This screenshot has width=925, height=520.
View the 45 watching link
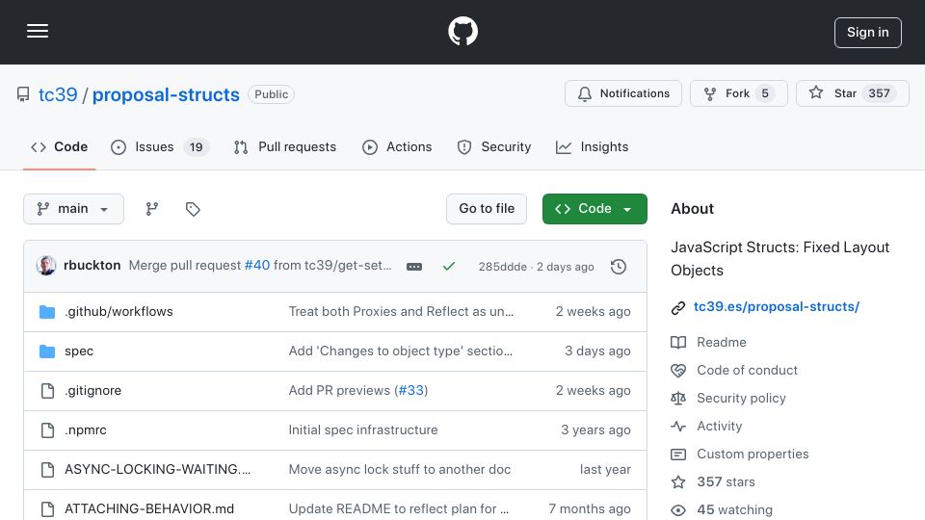click(734, 509)
